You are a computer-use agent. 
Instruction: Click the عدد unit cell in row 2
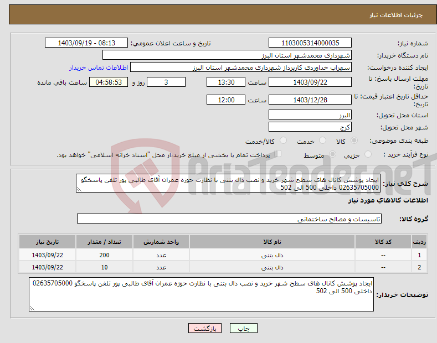point(161,267)
